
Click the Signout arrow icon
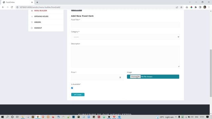pyautogui.click(x=32, y=28)
